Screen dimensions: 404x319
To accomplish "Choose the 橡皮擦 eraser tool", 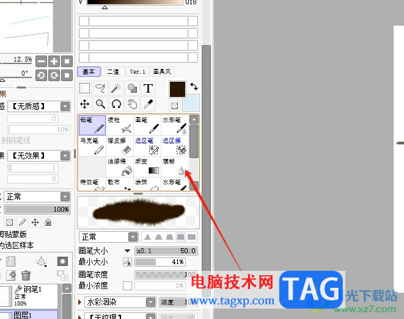I will (x=120, y=146).
